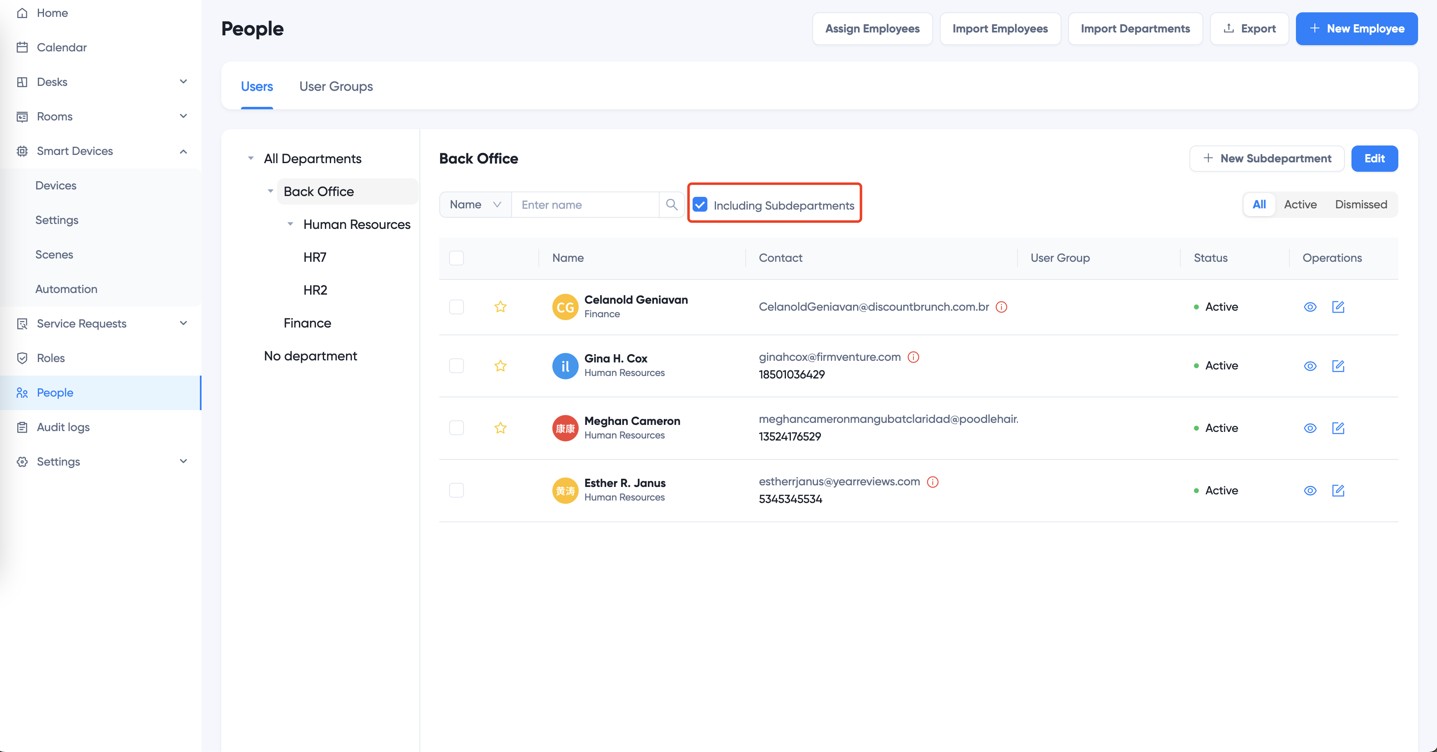Edit Gina H. Cox's record
Image resolution: width=1437 pixels, height=752 pixels.
point(1338,366)
